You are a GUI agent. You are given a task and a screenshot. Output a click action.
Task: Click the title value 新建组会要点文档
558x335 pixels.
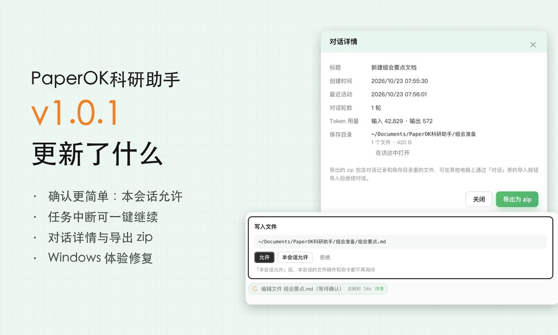coord(393,68)
